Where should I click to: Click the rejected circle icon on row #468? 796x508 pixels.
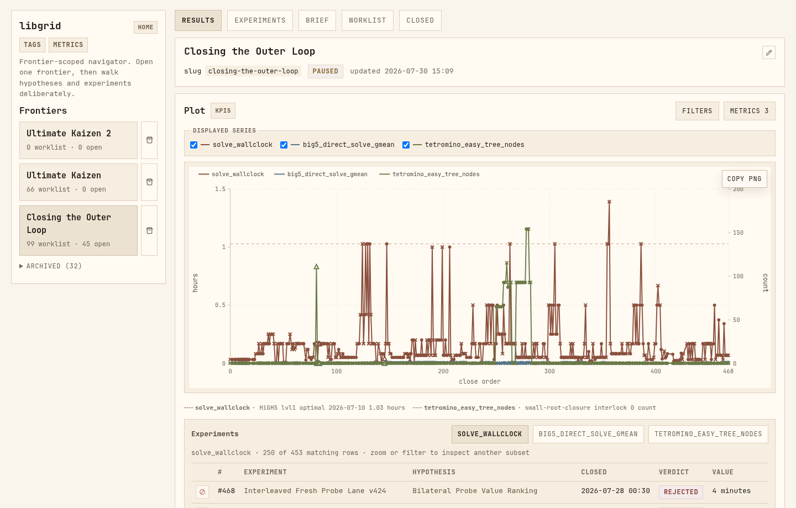tap(202, 492)
